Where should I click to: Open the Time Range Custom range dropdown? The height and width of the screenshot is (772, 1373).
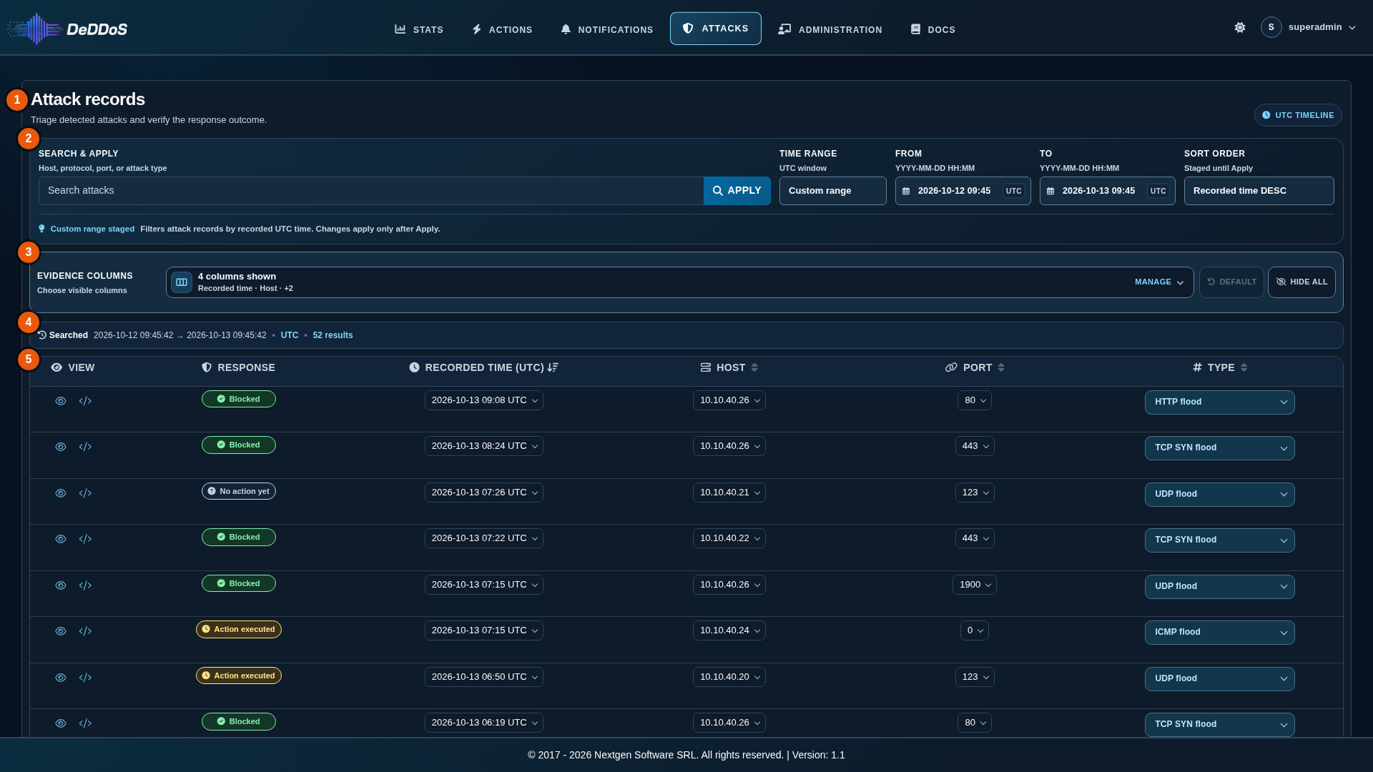833,191
